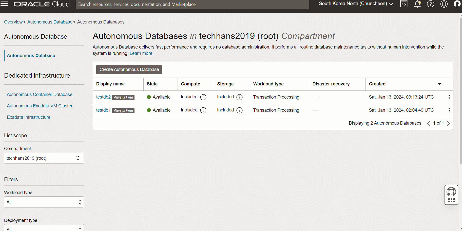Click the Always Free badge on testdb2
Image resolution: width=462 pixels, height=231 pixels.
[123, 97]
